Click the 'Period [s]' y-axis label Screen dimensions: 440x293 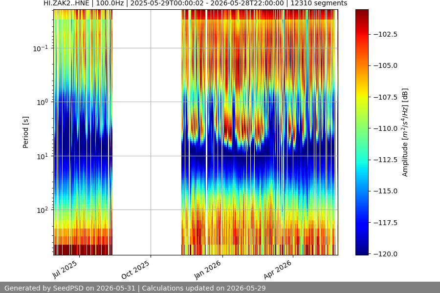pos(25,132)
